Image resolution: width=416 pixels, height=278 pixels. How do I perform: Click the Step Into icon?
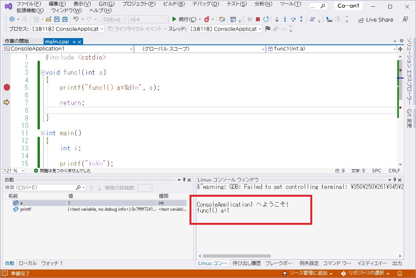pos(285,19)
